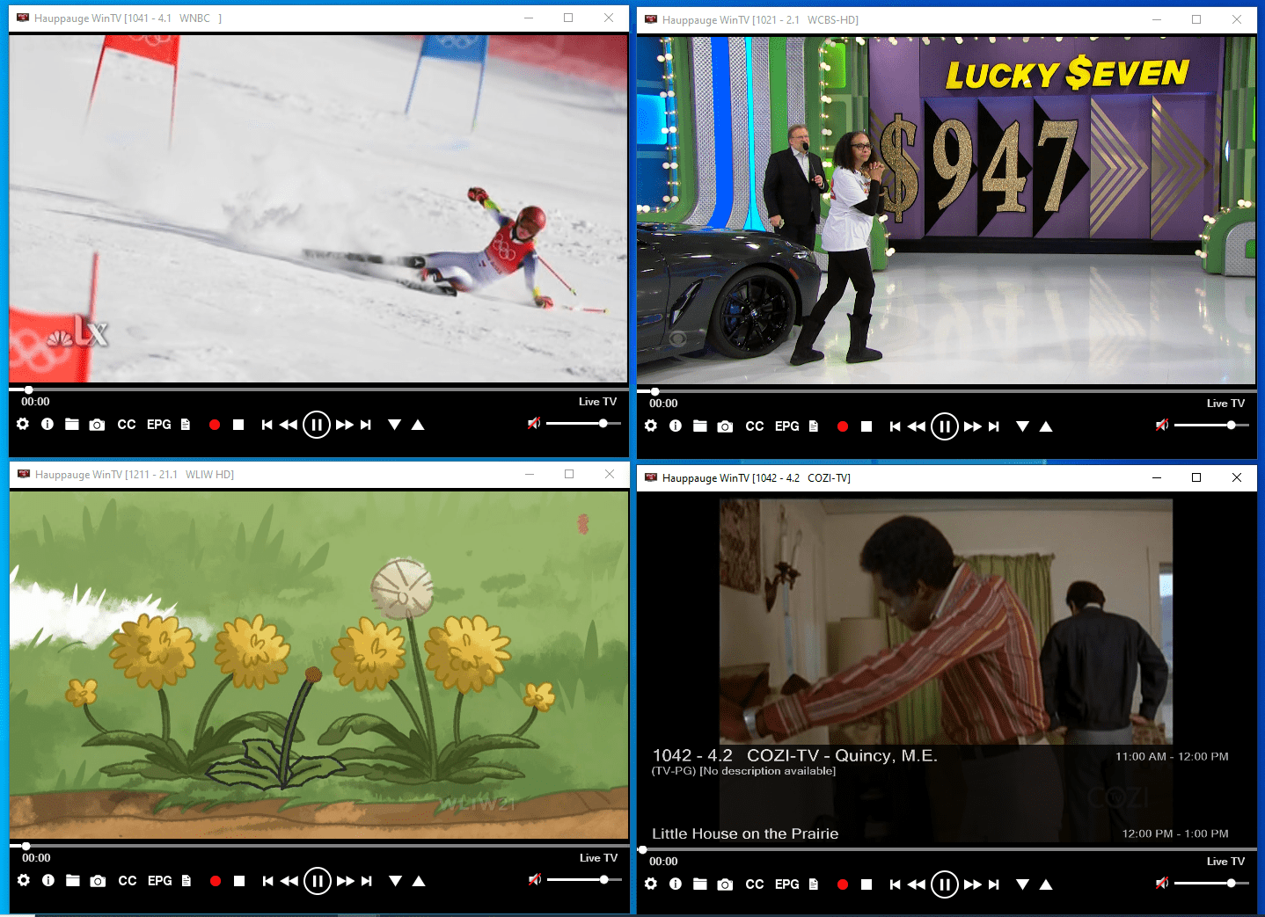
Task: Toggle closed captions in WNBC window
Action: 127,425
